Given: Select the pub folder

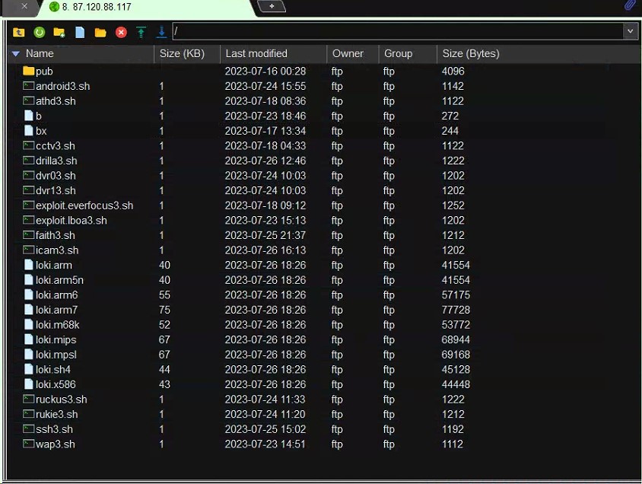Looking at the screenshot, I should coord(44,71).
